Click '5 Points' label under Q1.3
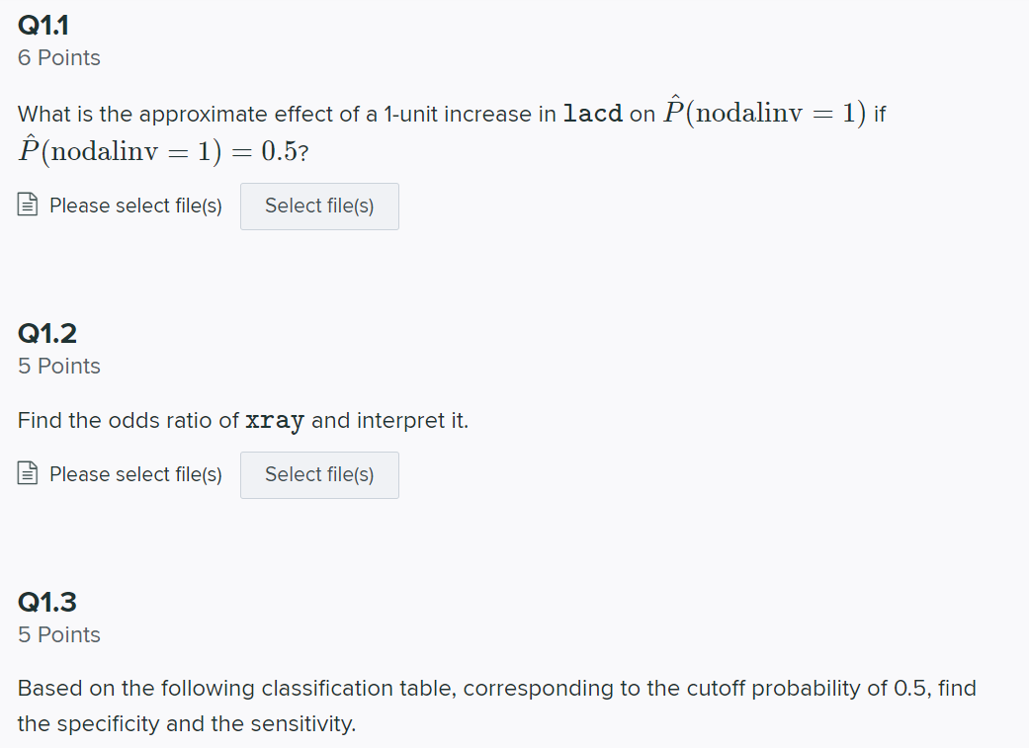 click(59, 635)
